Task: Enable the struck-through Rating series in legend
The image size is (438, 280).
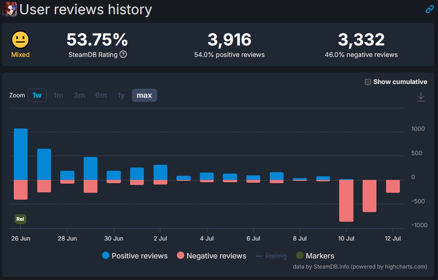Action: (x=271, y=256)
